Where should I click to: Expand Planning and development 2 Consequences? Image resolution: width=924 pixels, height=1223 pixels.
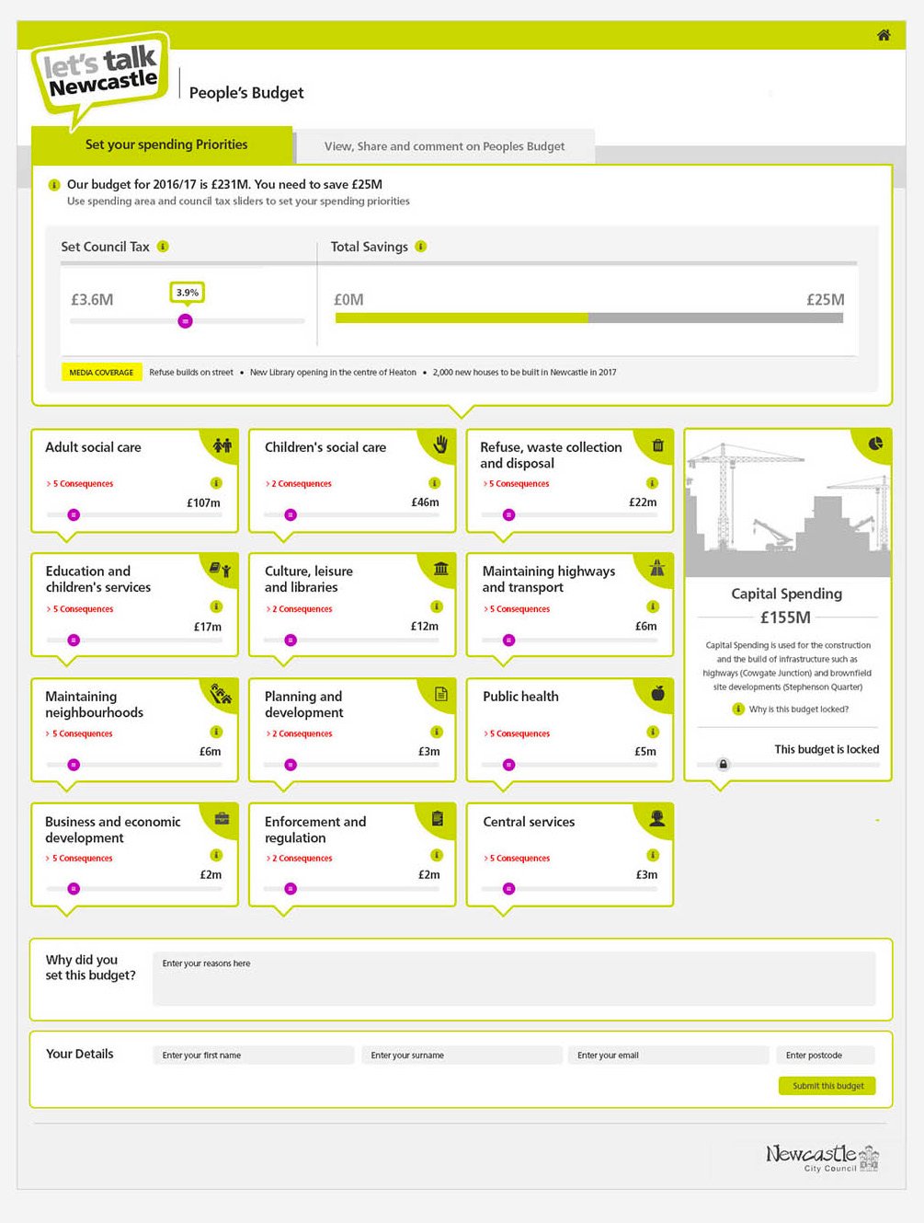[299, 734]
